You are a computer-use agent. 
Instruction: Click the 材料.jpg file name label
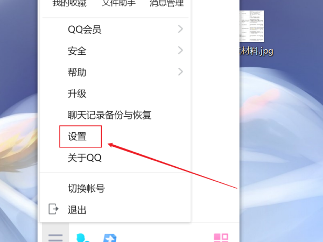click(256, 51)
